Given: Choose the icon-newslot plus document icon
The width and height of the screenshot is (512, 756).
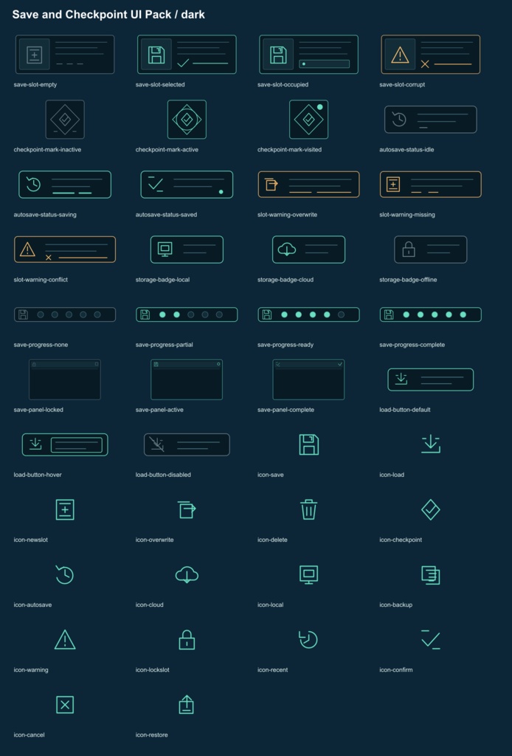Looking at the screenshot, I should pyautogui.click(x=65, y=509).
